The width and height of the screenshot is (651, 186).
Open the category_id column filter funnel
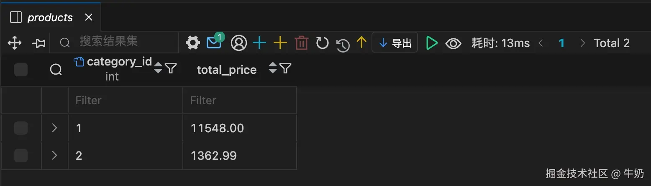tap(171, 68)
